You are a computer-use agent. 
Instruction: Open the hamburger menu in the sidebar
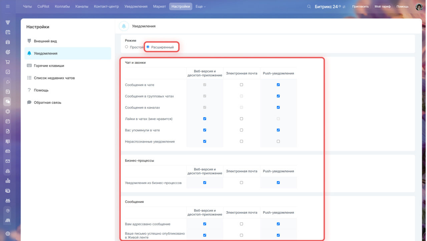[x=8, y=7]
